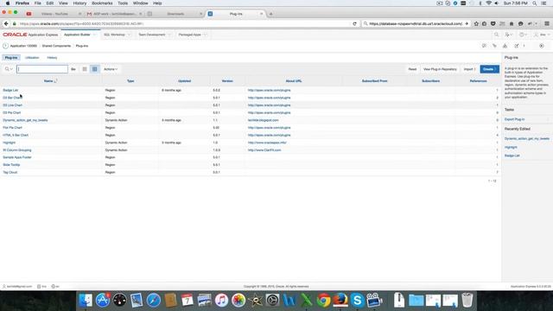Expand the Team Development dropdown arrow
Image resolution: width=553 pixels, height=311 pixels.
[169, 35]
